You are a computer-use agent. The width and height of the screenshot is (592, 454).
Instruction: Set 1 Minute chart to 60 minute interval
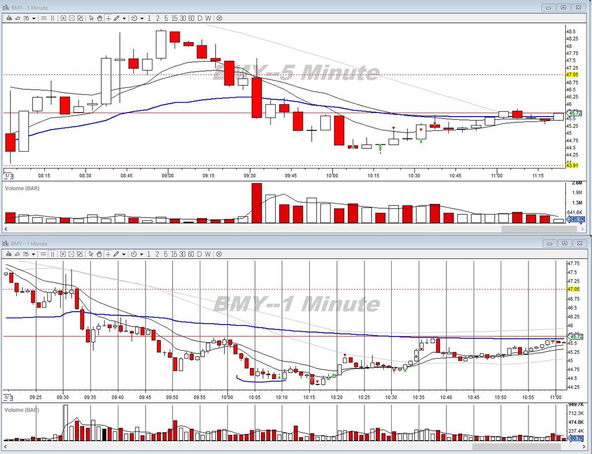191,254
